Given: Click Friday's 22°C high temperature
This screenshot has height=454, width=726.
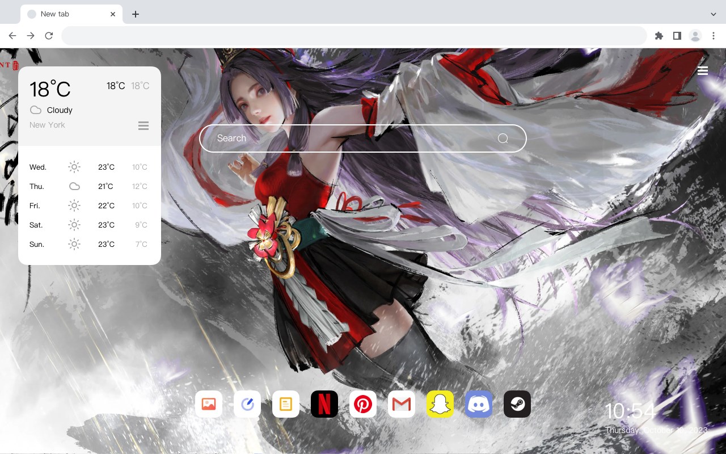Looking at the screenshot, I should tap(106, 205).
